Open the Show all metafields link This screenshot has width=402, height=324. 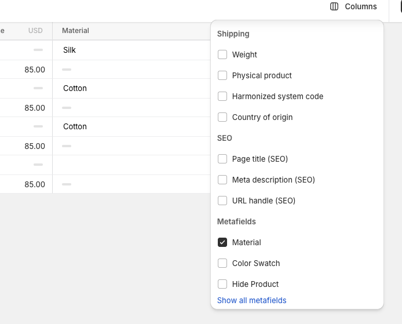point(251,300)
